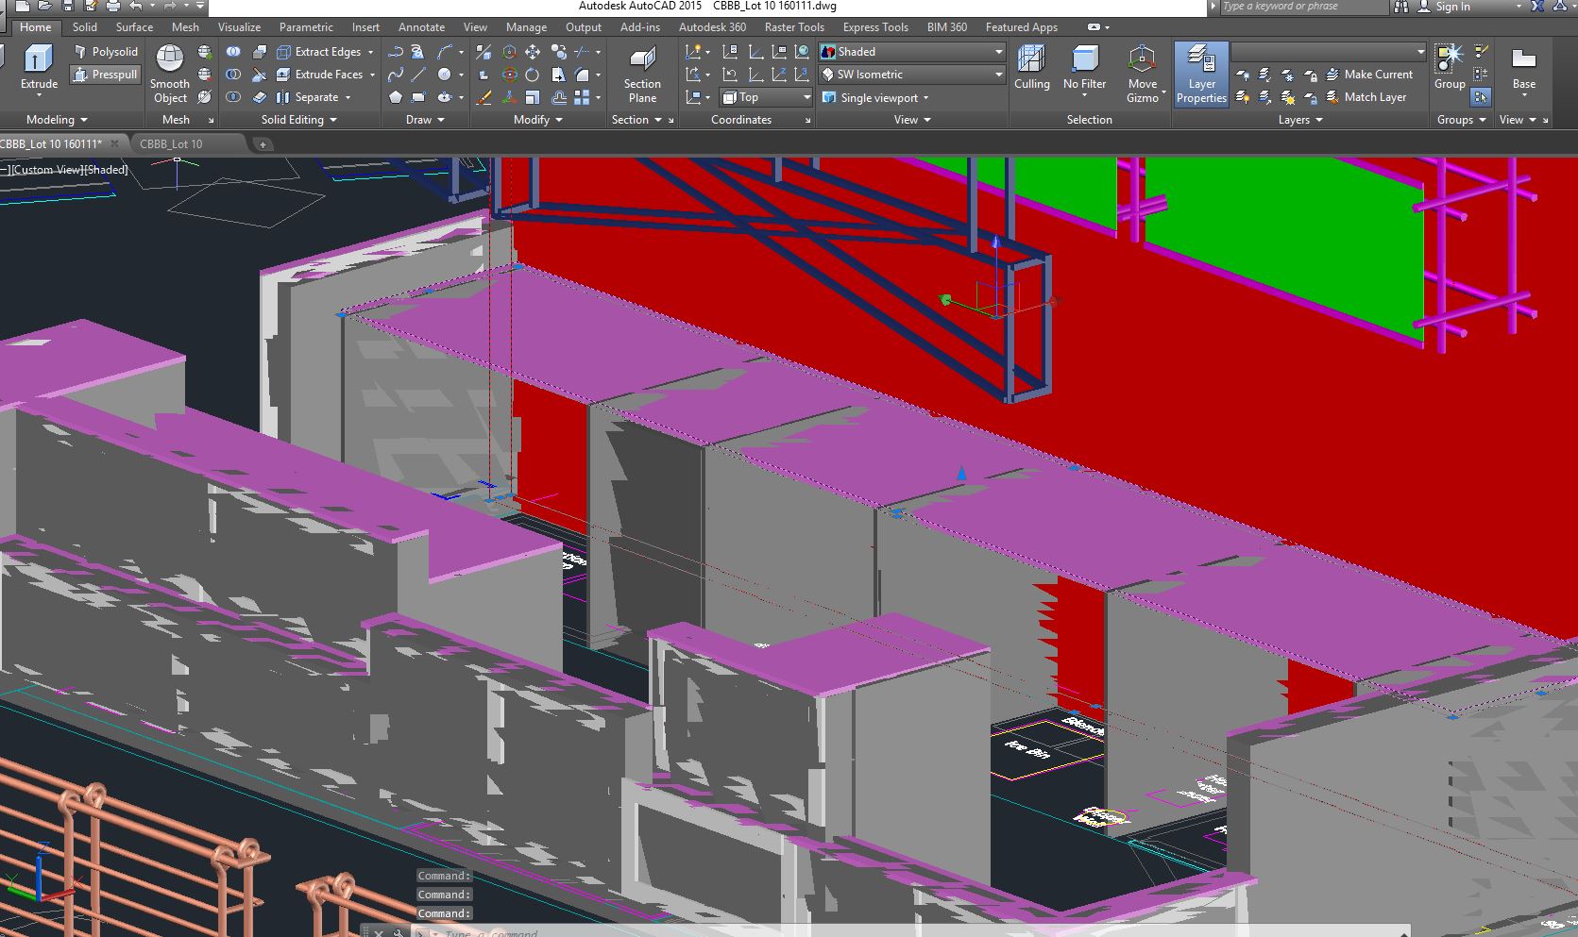Click Extract Edges button
This screenshot has width=1578, height=937.
tap(319, 52)
